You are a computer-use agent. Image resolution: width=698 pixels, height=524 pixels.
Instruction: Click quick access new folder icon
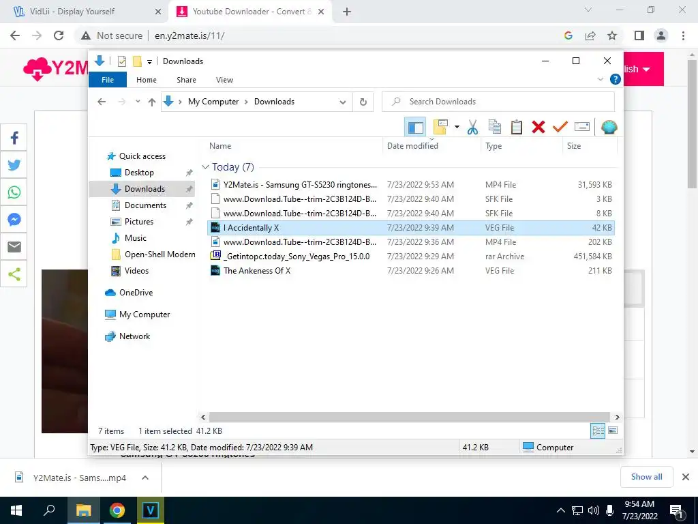point(137,61)
